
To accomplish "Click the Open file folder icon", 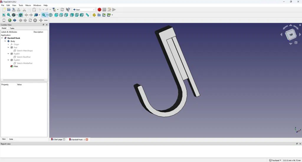I will 9,10.
